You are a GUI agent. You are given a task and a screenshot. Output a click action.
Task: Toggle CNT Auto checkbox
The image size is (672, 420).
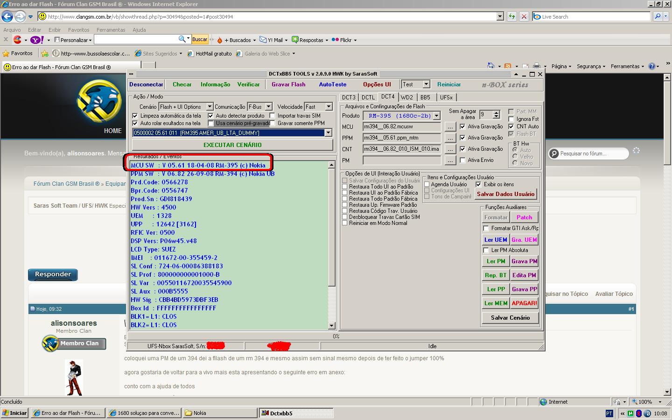(x=511, y=126)
